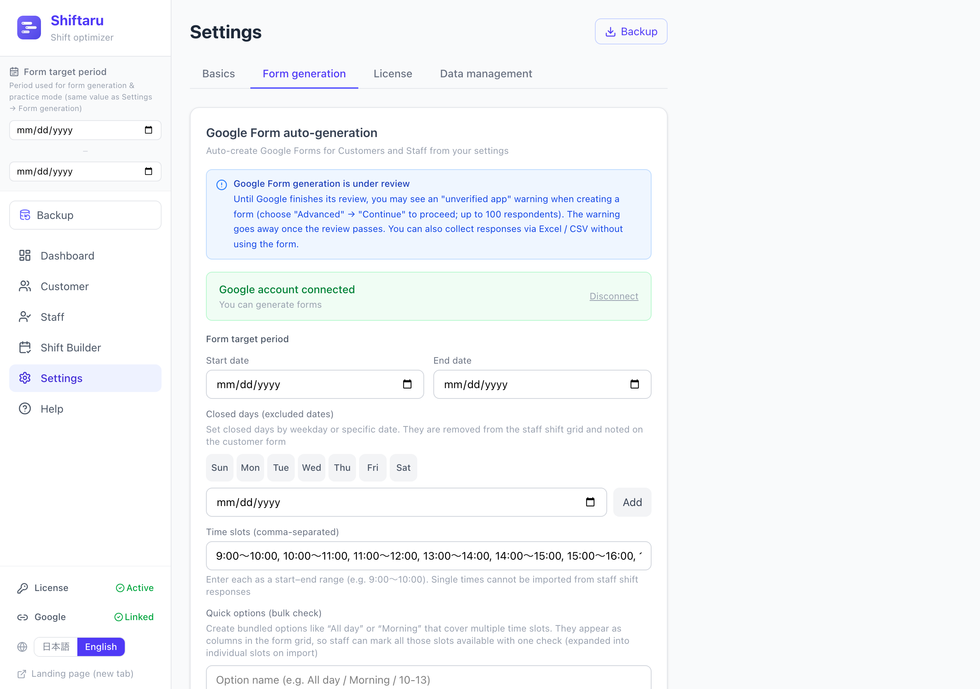
Task: Click Add closed date button
Action: click(632, 503)
